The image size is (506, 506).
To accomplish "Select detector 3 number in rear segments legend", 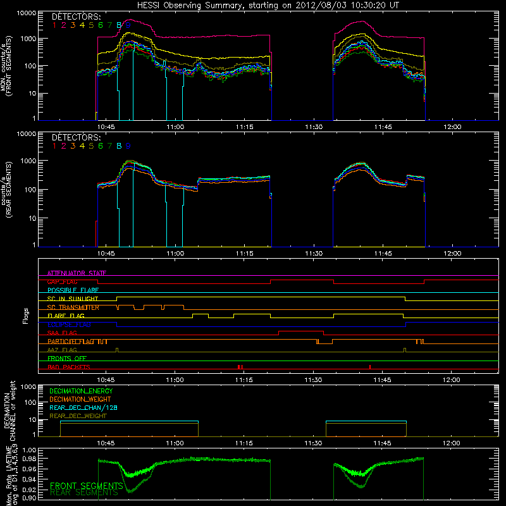I will (x=73, y=146).
